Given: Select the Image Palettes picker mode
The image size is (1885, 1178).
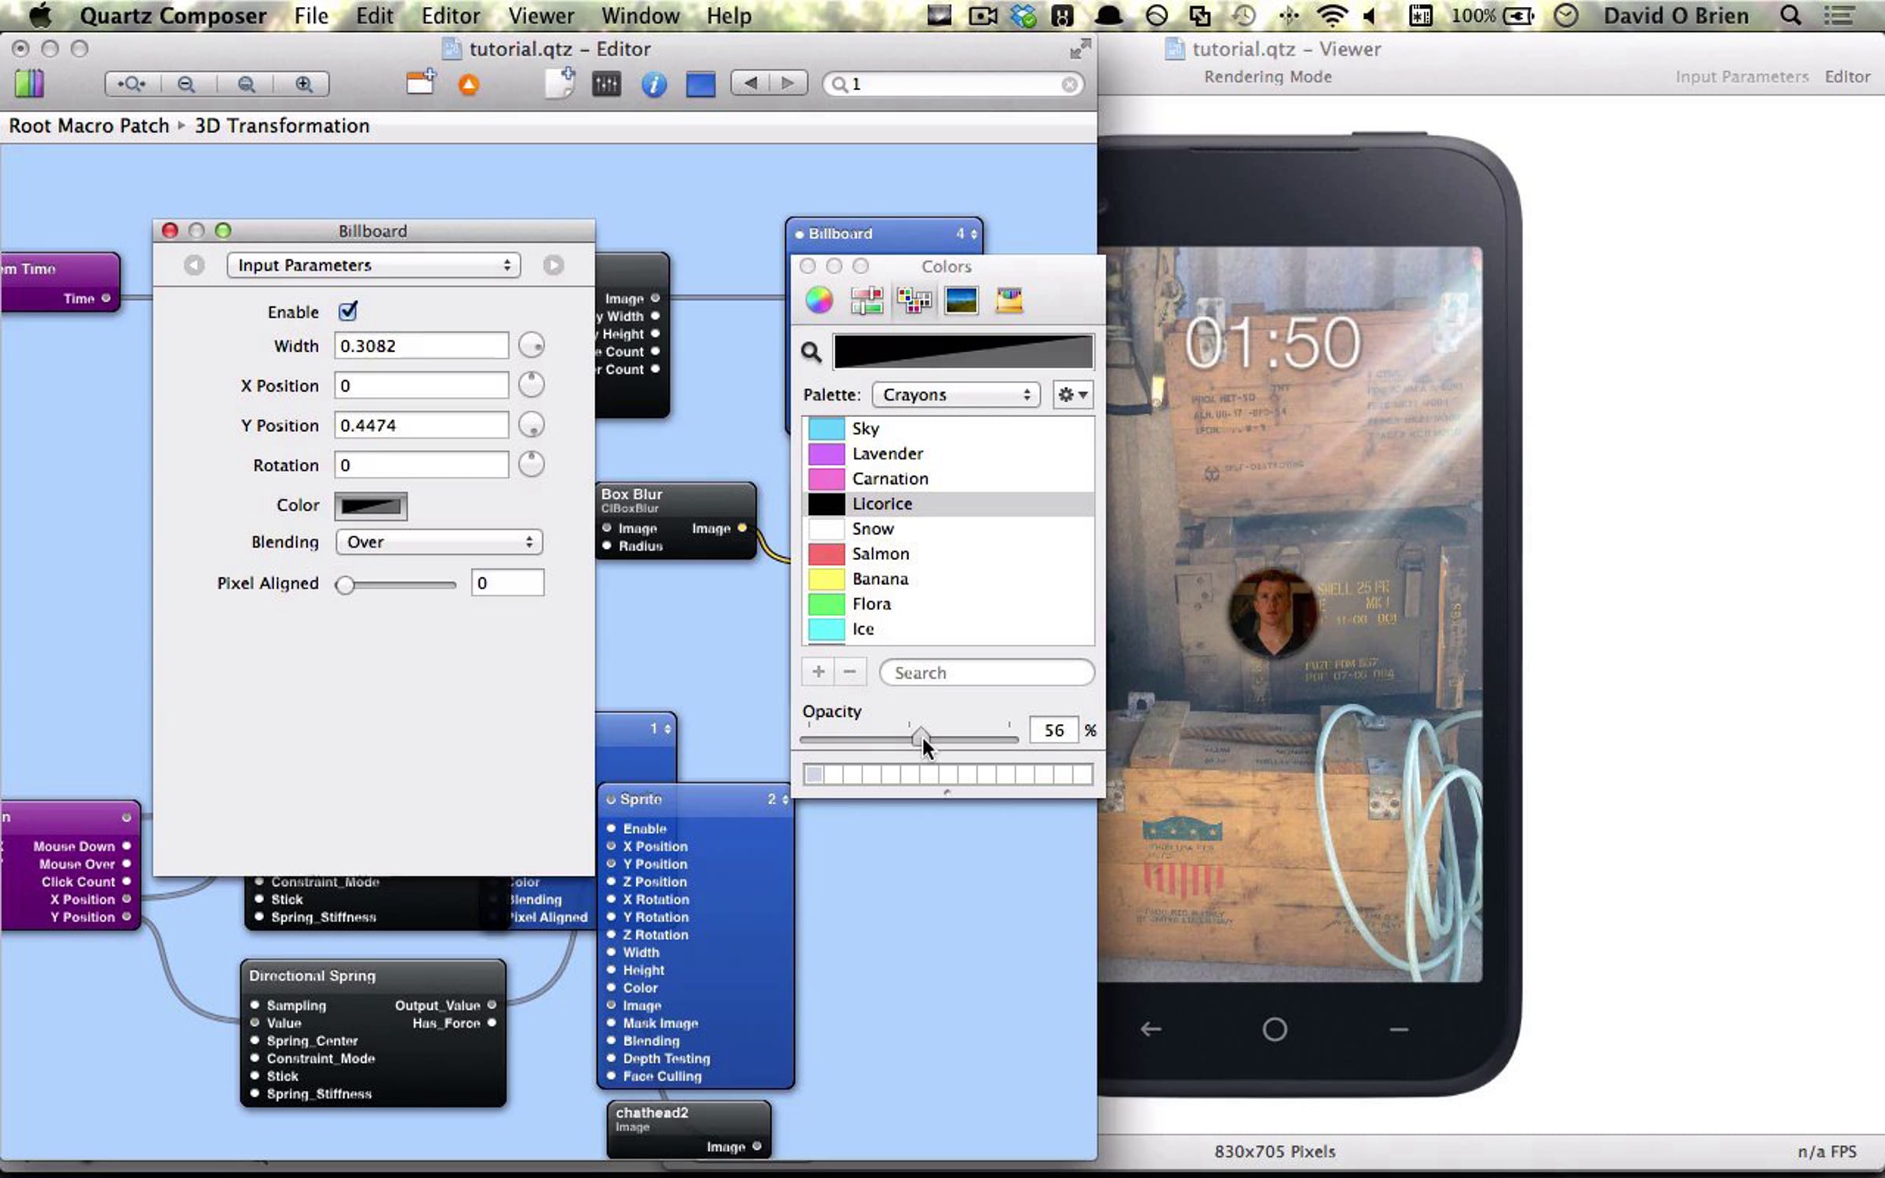Looking at the screenshot, I should (961, 300).
